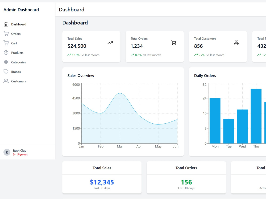Click the 856 total customers value
266x199 pixels.
(x=198, y=46)
